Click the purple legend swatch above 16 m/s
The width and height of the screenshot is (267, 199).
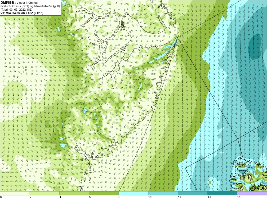(252, 193)
